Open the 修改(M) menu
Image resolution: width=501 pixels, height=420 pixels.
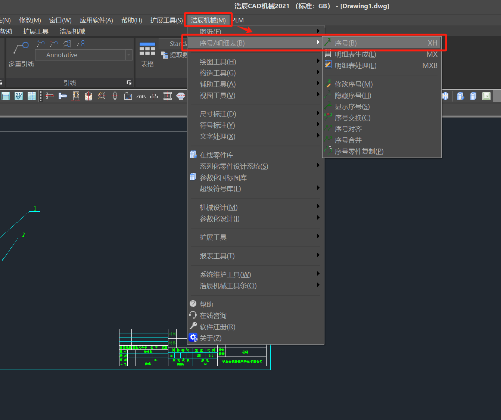[30, 20]
